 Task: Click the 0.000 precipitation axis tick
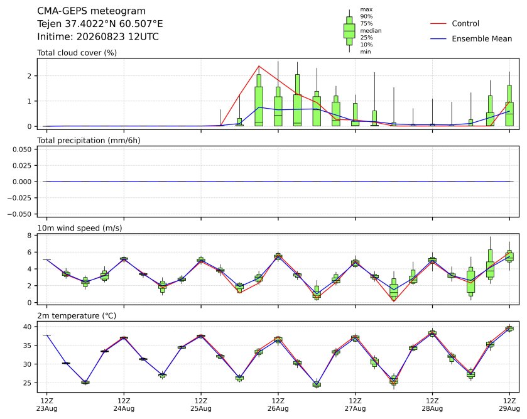[x=22, y=182]
